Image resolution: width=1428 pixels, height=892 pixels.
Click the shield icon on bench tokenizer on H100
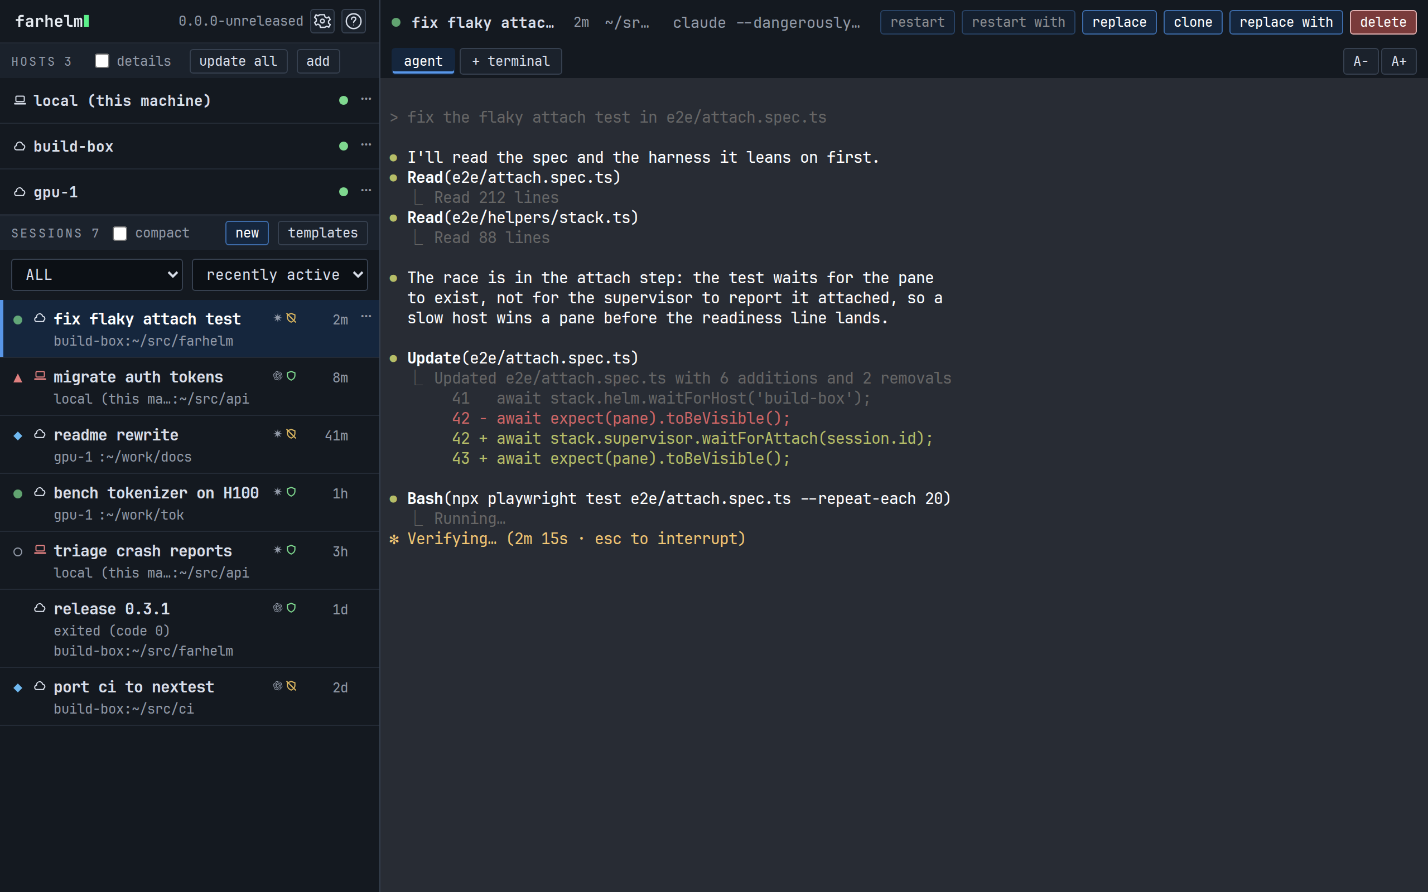tap(292, 492)
